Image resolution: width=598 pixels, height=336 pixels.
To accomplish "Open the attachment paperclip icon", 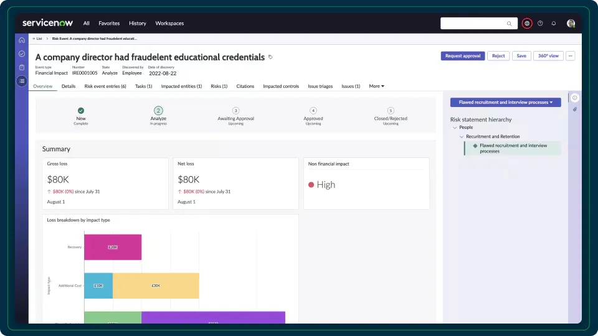I will pyautogui.click(x=575, y=110).
